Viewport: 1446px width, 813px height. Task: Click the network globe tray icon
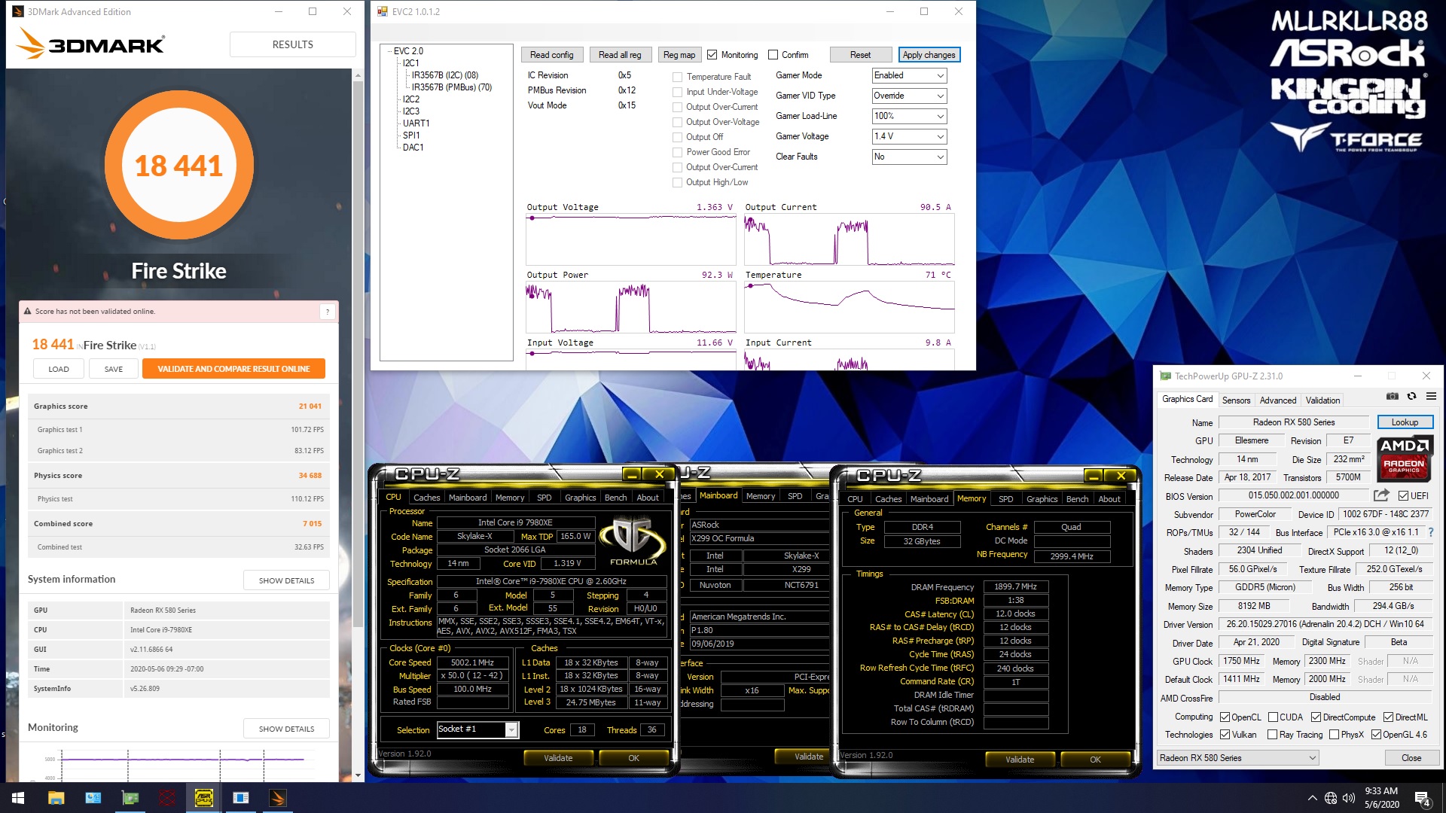(1331, 798)
